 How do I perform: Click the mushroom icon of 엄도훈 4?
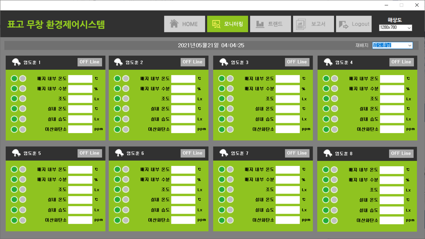coord(328,62)
